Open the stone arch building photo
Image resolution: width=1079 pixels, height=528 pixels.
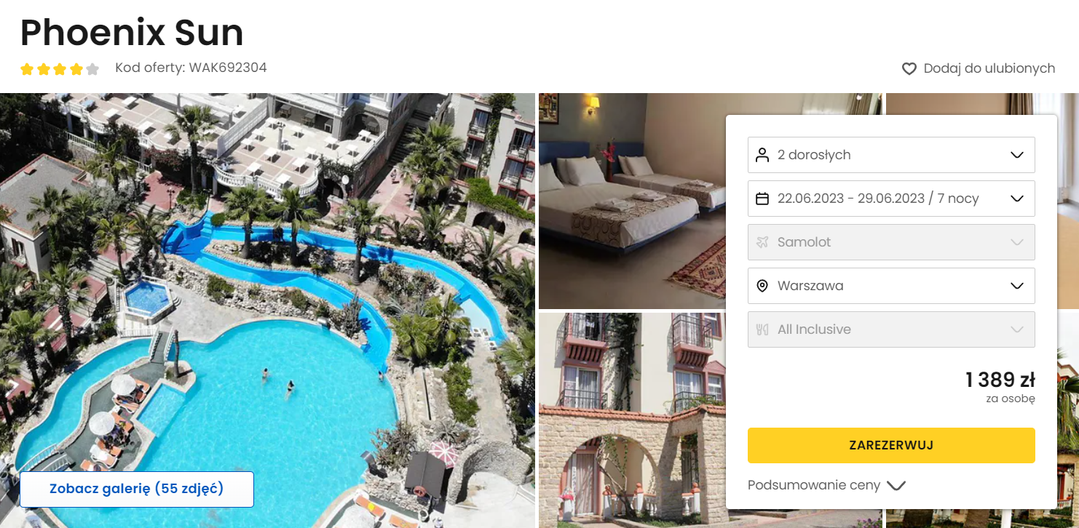[632, 420]
